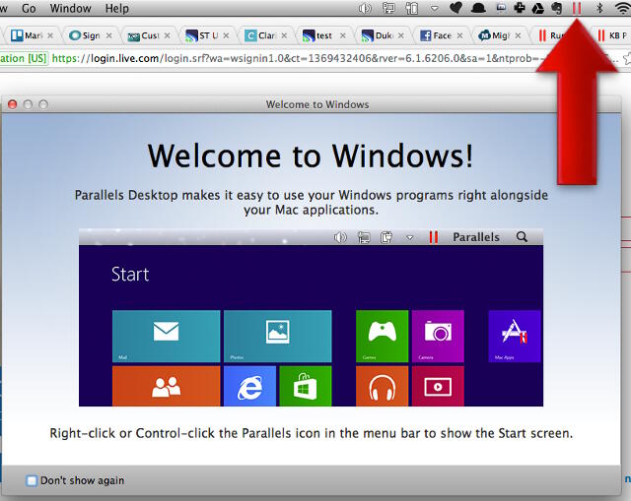Close the 'test' browser tab
This screenshot has width=631, height=501.
343,35
